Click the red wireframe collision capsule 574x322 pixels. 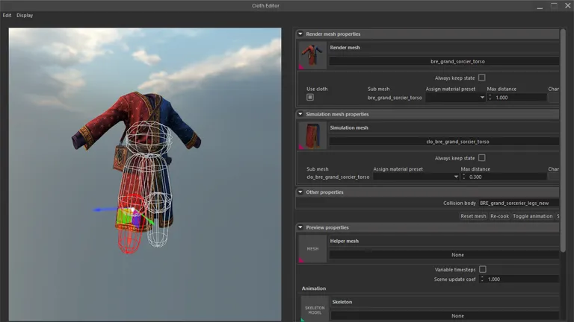tap(130, 224)
